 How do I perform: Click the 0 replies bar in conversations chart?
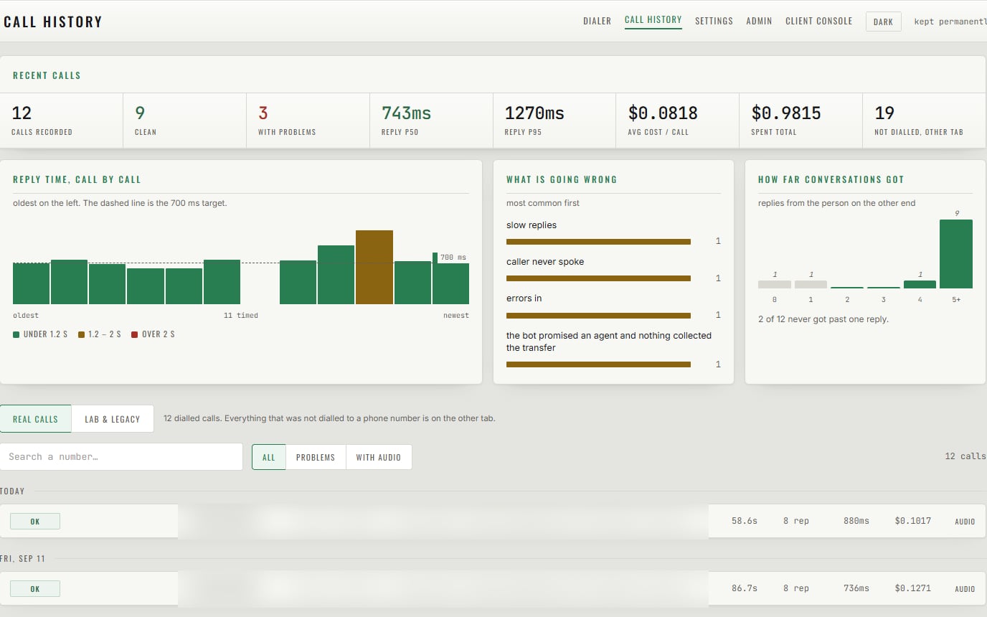[775, 284]
